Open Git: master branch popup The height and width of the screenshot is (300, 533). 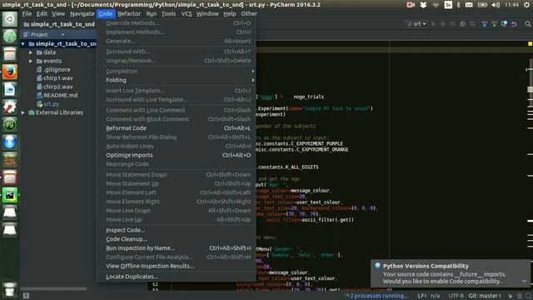(x=485, y=296)
